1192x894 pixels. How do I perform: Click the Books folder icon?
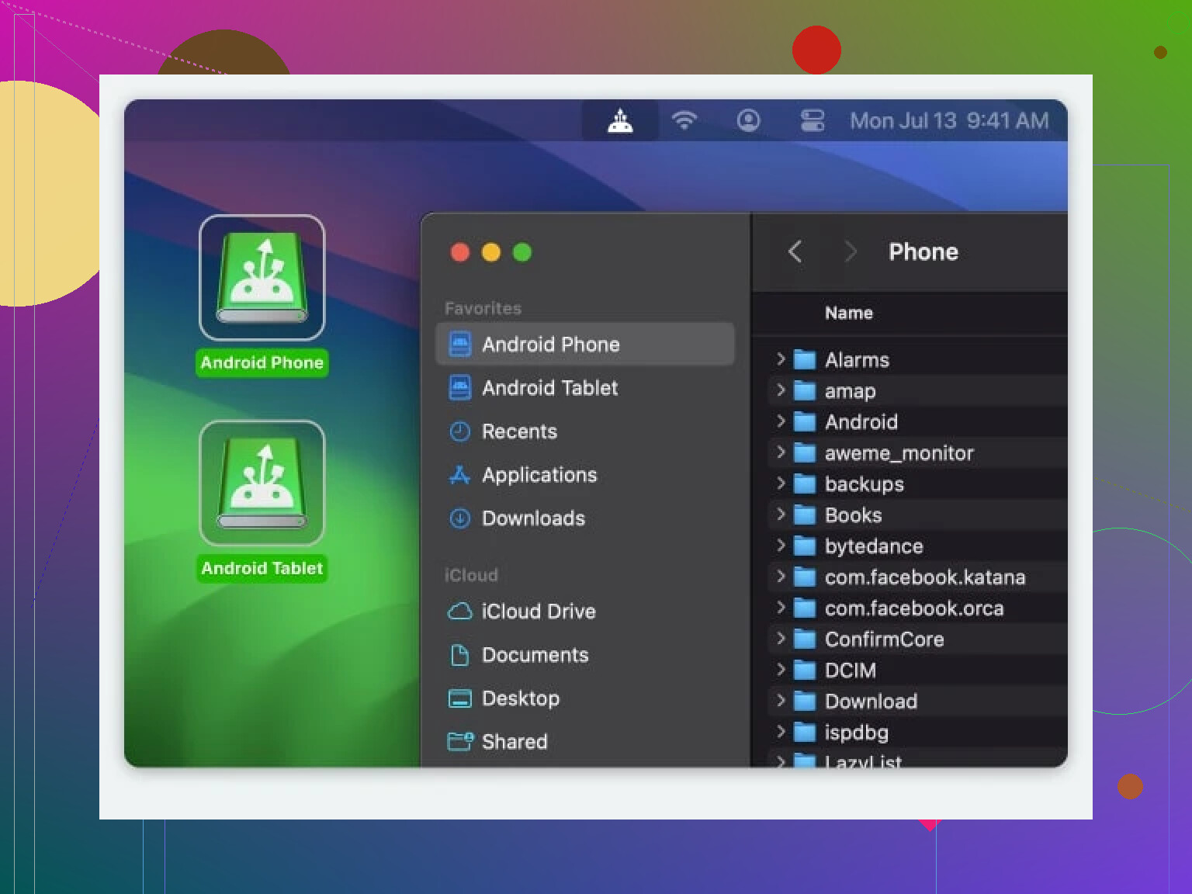805,515
